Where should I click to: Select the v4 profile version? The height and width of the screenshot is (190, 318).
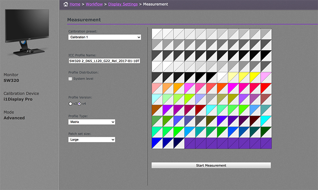click(x=79, y=104)
